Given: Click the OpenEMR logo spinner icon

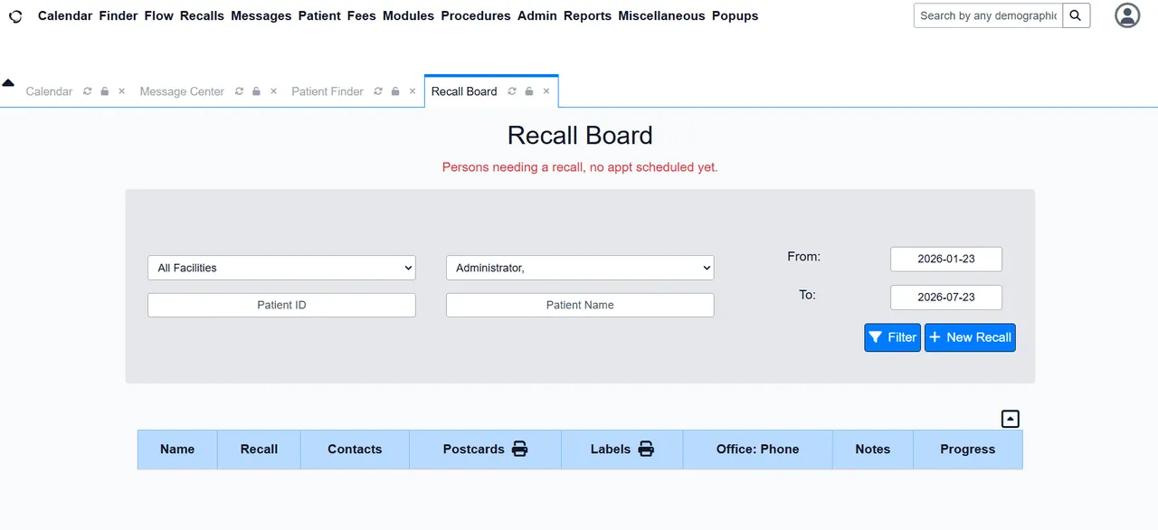Looking at the screenshot, I should tap(15, 16).
